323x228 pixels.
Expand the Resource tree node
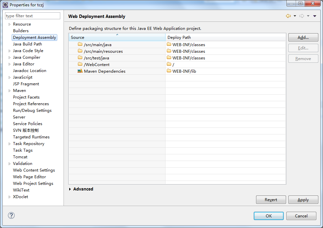(9, 24)
